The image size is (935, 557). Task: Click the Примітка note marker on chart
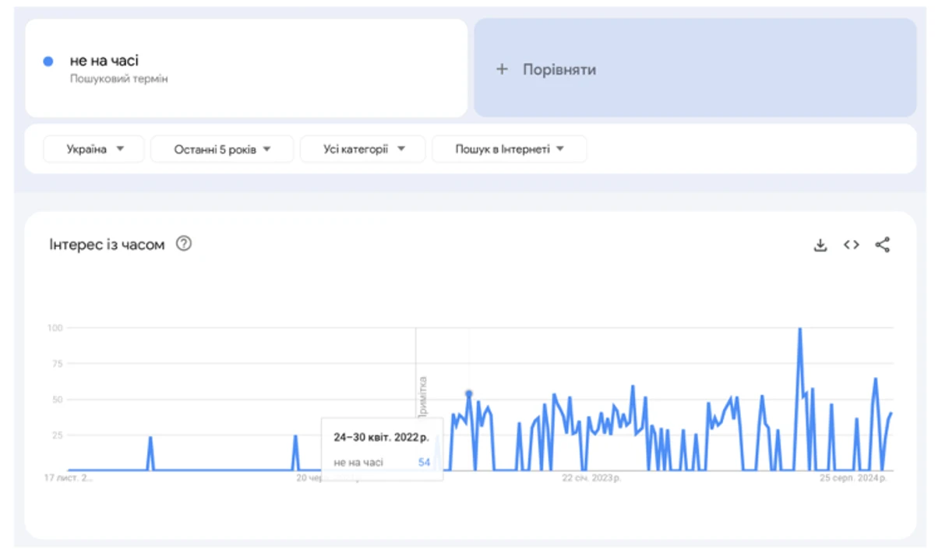coord(423,397)
